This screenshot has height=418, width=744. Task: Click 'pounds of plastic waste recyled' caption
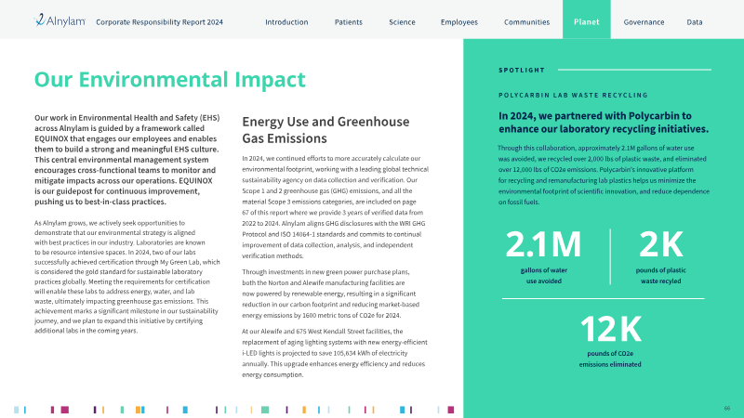click(x=660, y=275)
